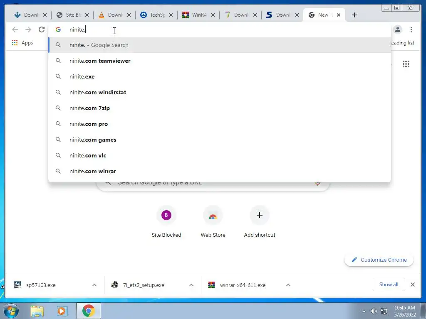Close the WinRA tab

[213, 15]
